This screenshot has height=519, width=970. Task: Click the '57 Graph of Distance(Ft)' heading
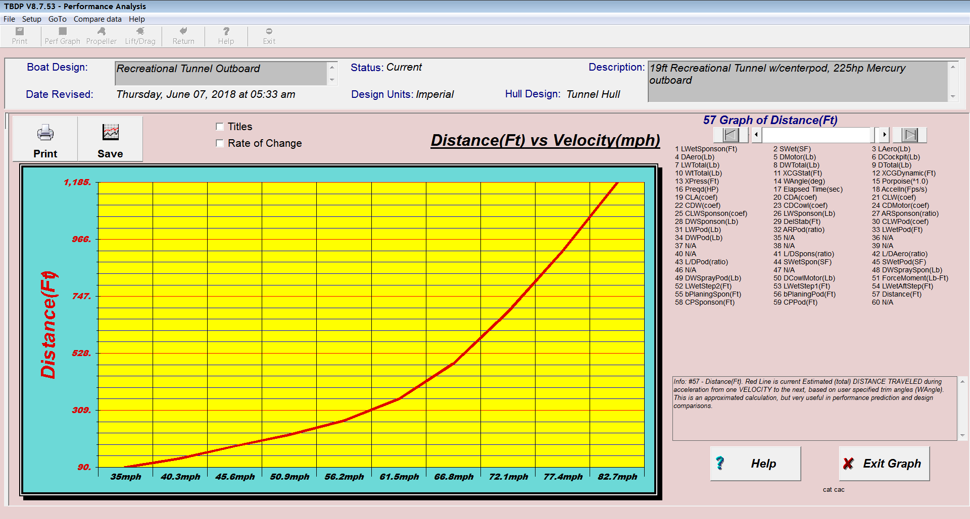[x=770, y=120]
